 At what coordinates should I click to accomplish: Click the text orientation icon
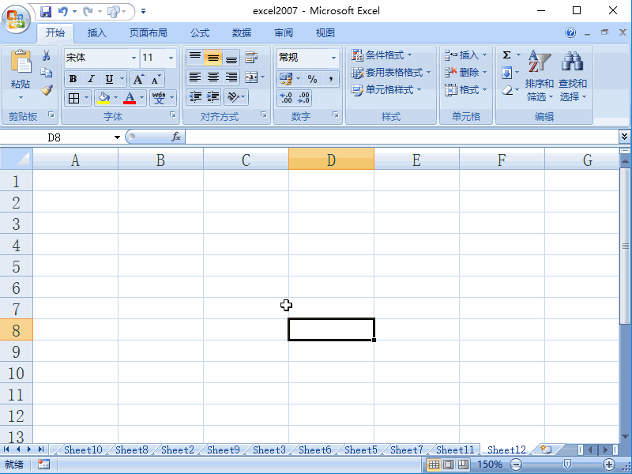point(233,97)
